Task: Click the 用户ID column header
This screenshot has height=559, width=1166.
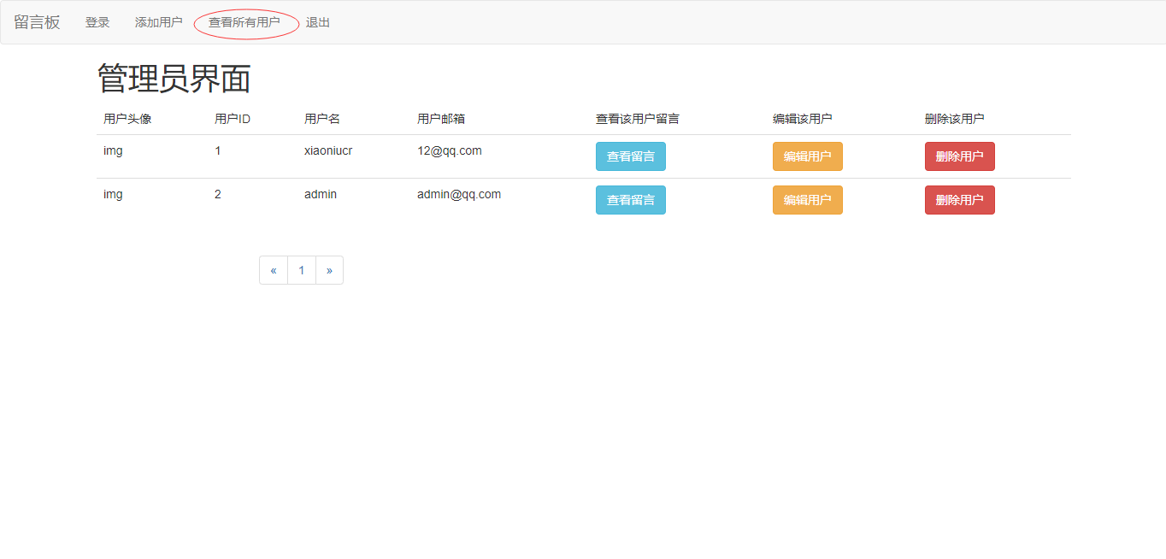Action: point(233,119)
